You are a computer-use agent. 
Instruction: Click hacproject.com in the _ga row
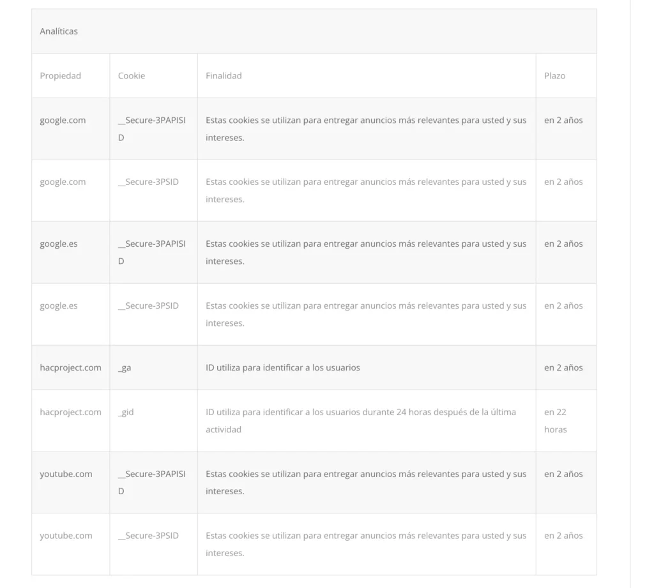pyautogui.click(x=70, y=368)
